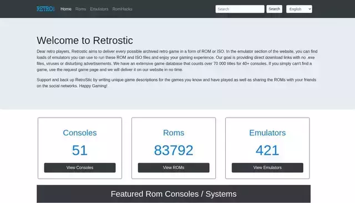Click the roms count 83792

(174, 150)
